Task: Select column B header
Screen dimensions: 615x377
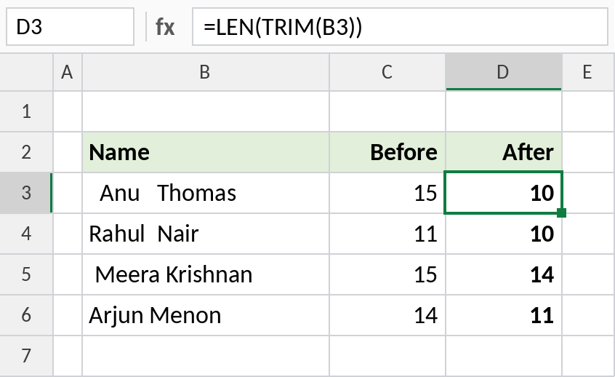Action: (x=206, y=72)
